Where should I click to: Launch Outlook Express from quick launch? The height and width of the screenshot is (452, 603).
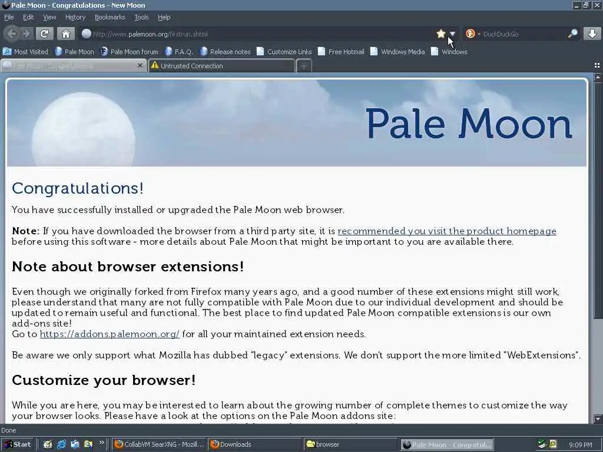pyautogui.click(x=75, y=444)
